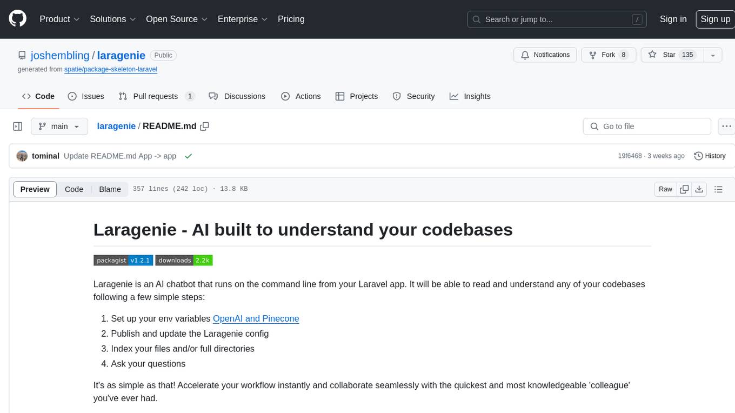The height and width of the screenshot is (413, 735).
Task: Switch to the Actions tab
Action: tap(301, 96)
